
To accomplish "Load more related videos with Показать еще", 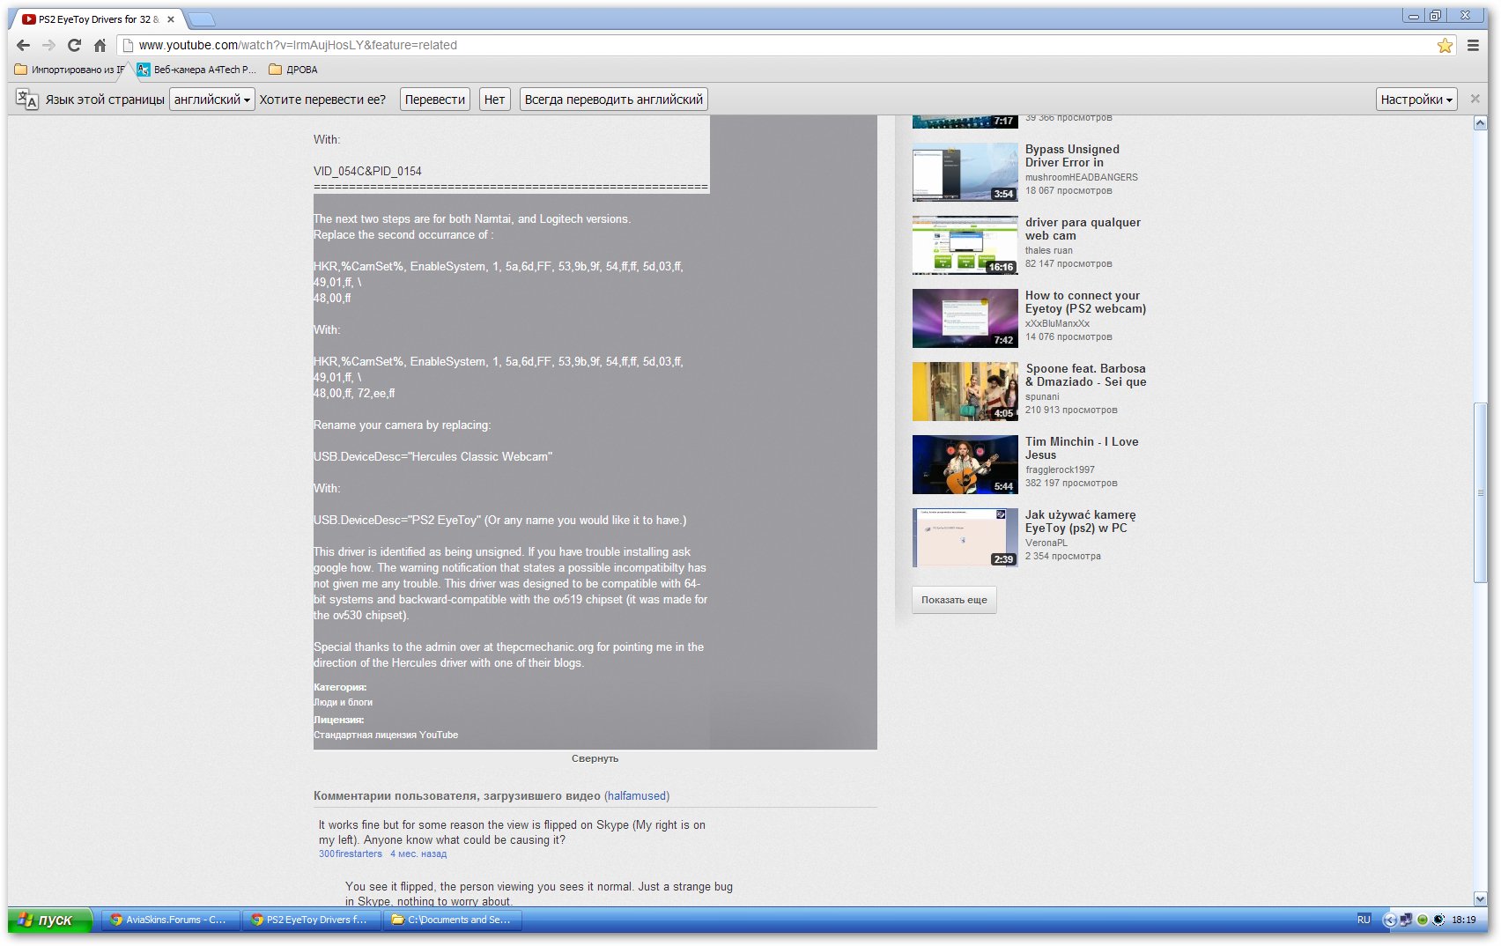I will (954, 600).
